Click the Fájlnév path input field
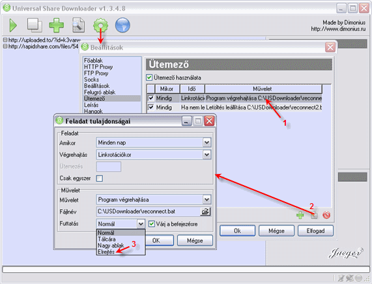The image size is (372, 284). pos(149,212)
